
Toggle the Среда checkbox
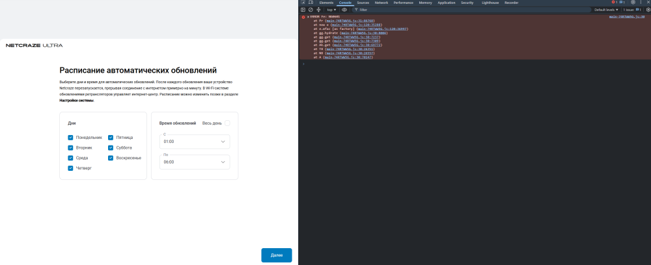coord(70,158)
